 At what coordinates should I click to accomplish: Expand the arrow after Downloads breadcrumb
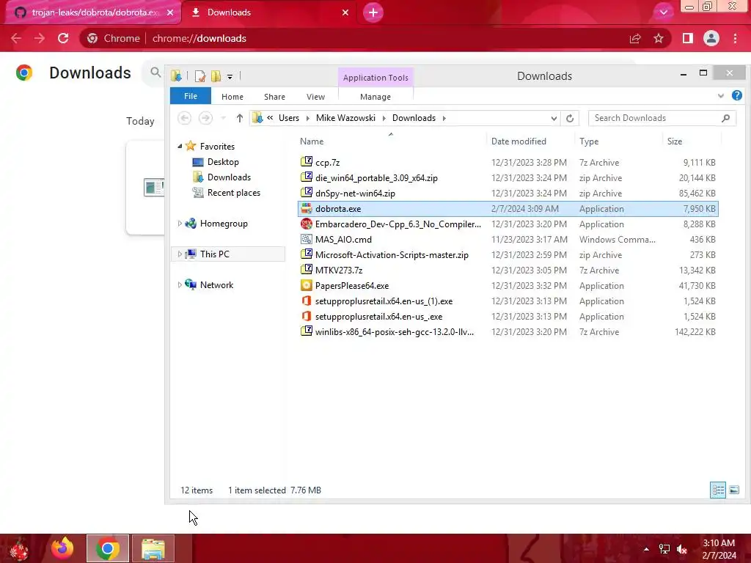pyautogui.click(x=444, y=118)
